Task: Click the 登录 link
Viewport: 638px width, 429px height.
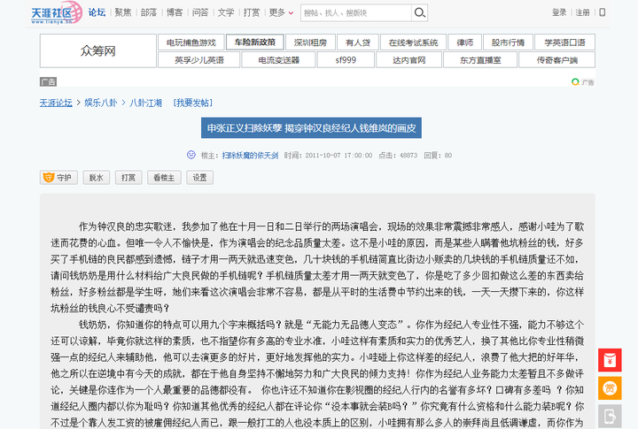Action: (x=559, y=12)
